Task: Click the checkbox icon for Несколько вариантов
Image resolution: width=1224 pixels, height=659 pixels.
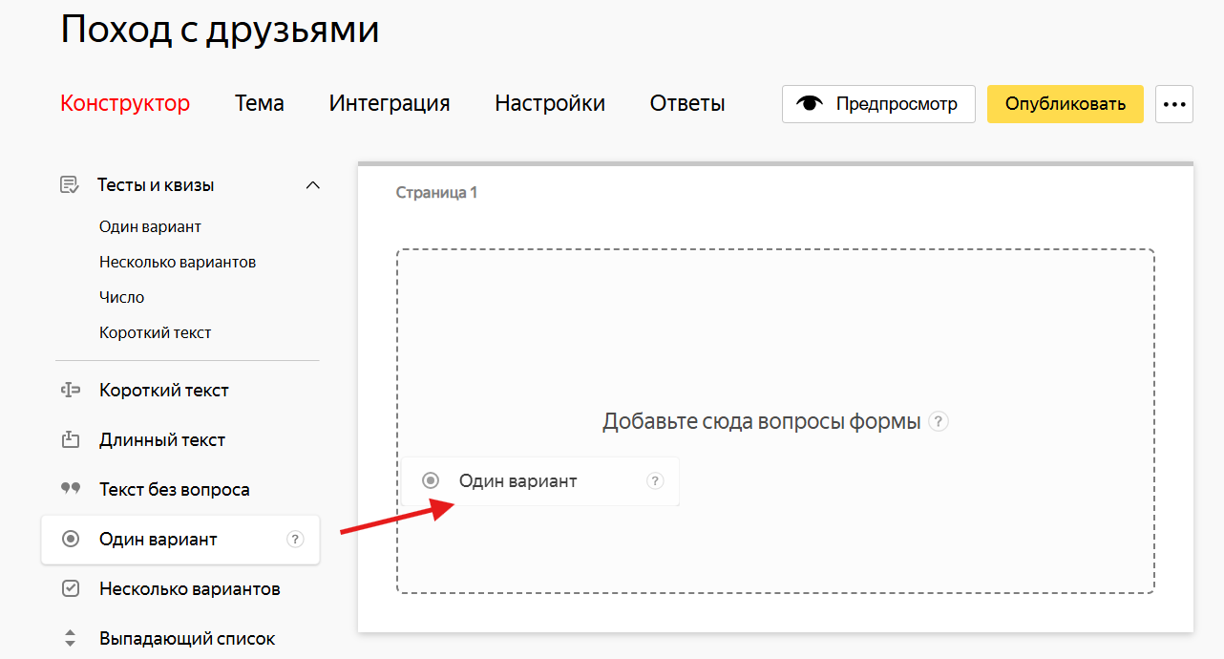Action: pos(70,588)
